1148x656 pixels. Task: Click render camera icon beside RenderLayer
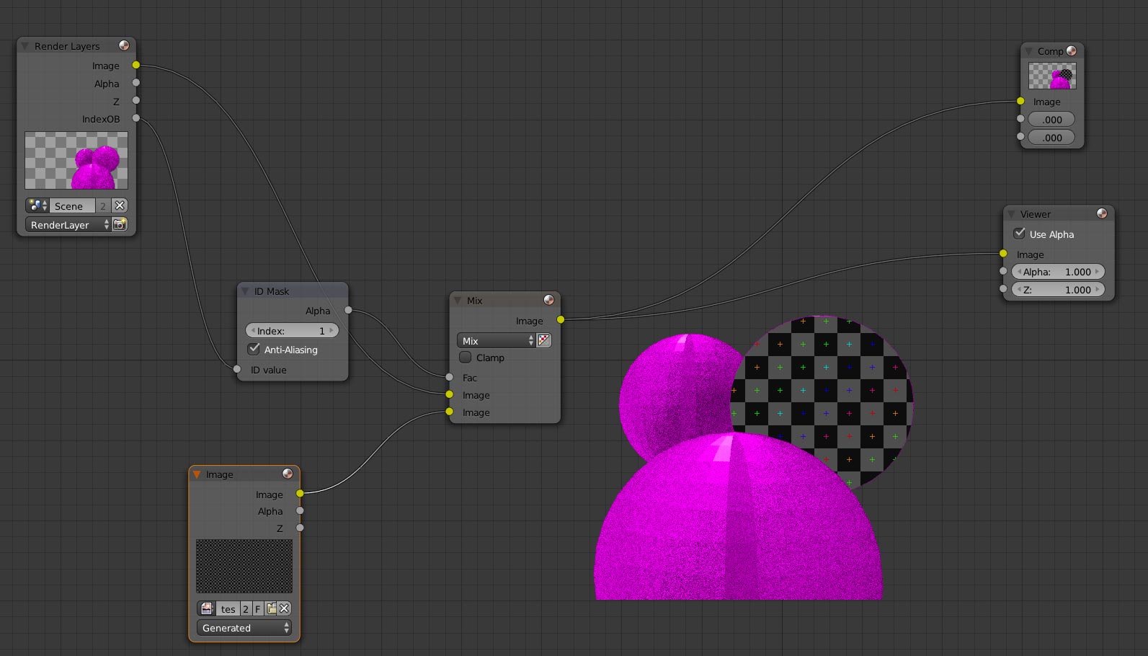120,224
